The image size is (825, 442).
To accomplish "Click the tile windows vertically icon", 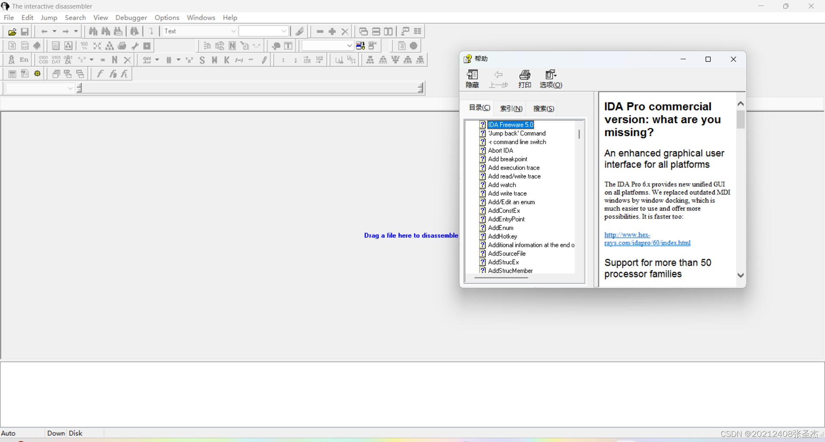I will pos(388,31).
